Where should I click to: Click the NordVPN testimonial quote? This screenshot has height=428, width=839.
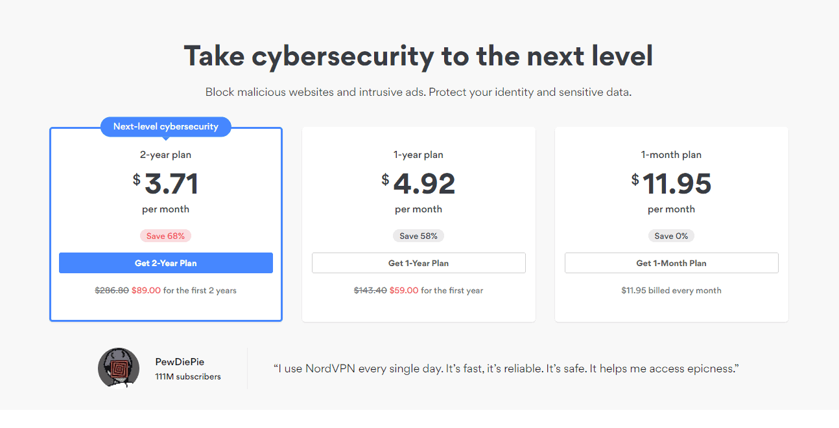506,368
